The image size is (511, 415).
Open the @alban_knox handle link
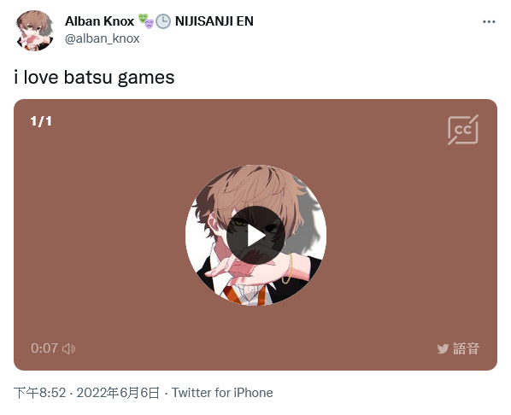click(x=102, y=38)
